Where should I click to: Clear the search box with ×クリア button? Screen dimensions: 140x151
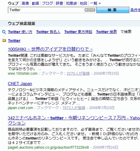90,10
